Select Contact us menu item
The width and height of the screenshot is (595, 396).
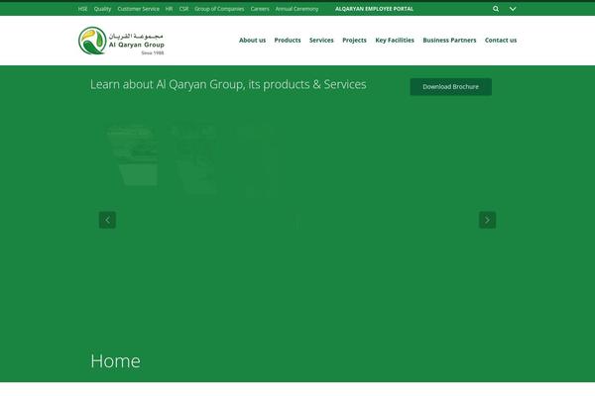tap(501, 41)
